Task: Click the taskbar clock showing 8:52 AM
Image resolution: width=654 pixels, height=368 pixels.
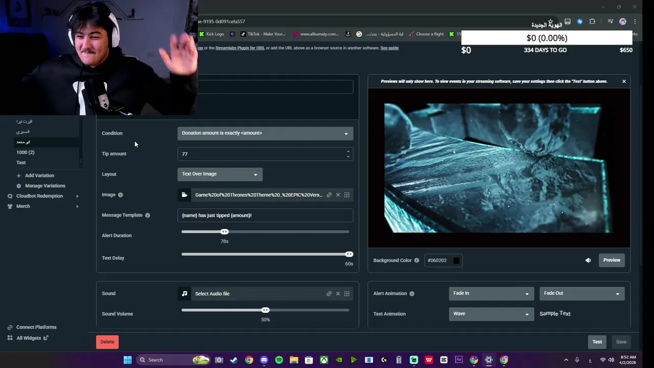Action: pos(628,360)
